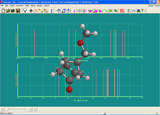Open the Options menu
160x115 pixels.
click(151, 5)
